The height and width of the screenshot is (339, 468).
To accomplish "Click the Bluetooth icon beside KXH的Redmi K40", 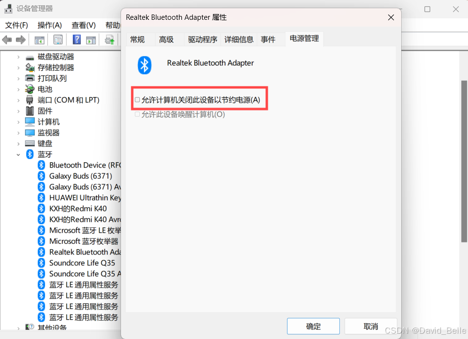I will [42, 209].
